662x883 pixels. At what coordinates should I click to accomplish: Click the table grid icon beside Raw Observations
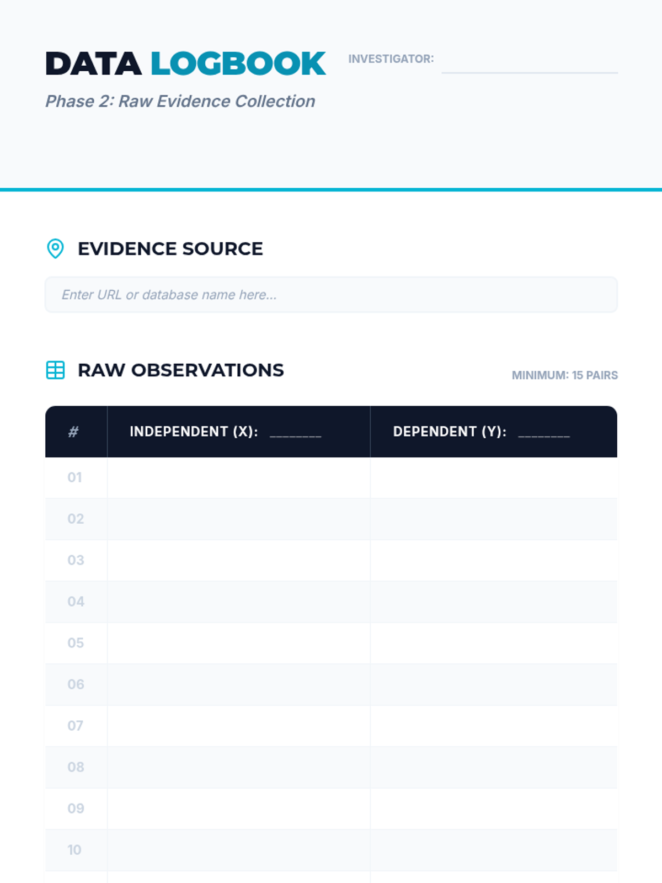pyautogui.click(x=55, y=370)
